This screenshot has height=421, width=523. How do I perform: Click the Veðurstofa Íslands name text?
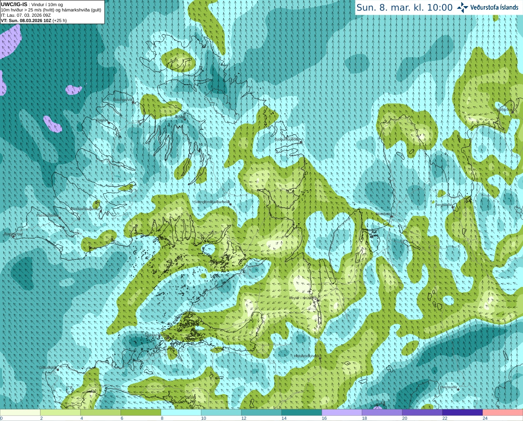click(494, 7)
